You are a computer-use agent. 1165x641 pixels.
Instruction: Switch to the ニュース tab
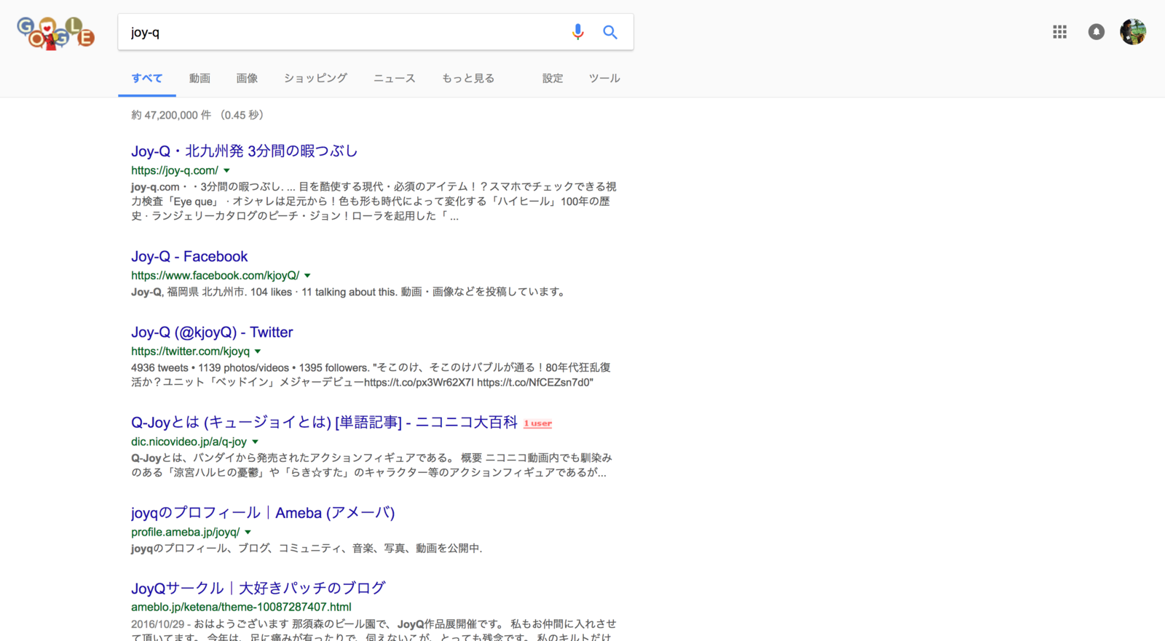click(395, 78)
